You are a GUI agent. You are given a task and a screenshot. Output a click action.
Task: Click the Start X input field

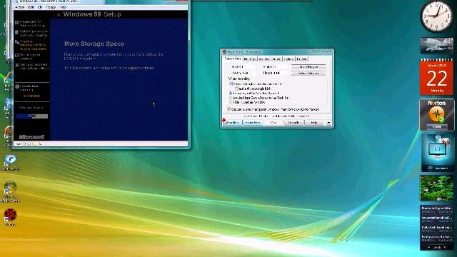click(x=249, y=67)
